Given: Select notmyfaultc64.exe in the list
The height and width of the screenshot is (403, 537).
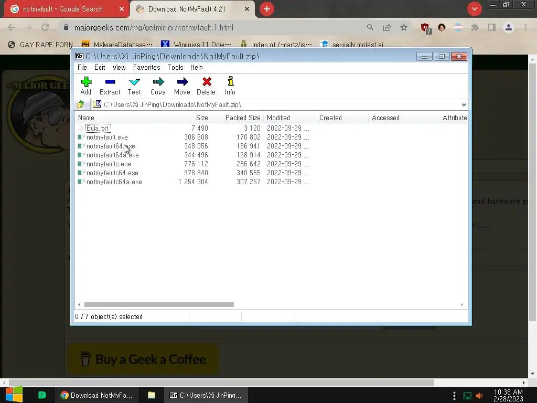Looking at the screenshot, I should pyautogui.click(x=112, y=173).
